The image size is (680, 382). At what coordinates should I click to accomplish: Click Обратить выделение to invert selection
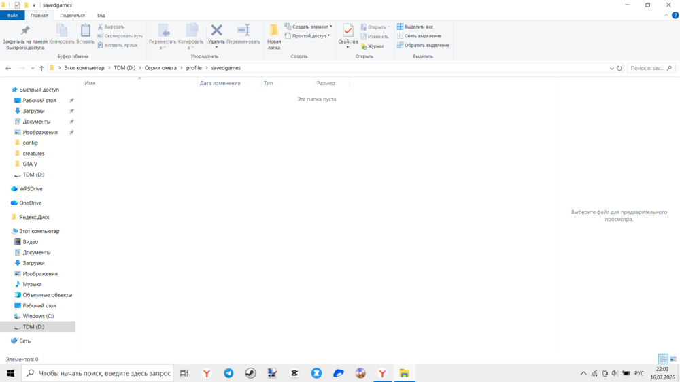coord(423,45)
